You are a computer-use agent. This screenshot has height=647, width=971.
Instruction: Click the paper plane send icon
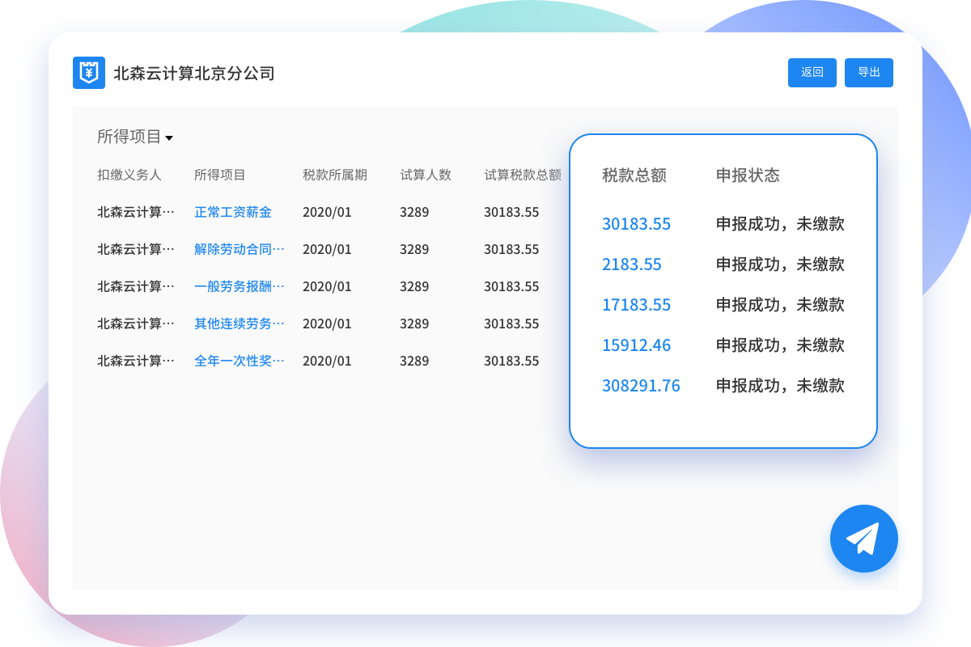(x=864, y=539)
